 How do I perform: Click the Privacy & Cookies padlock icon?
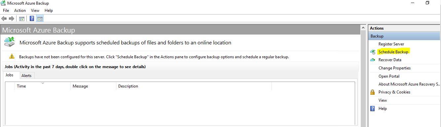[x=373, y=92]
